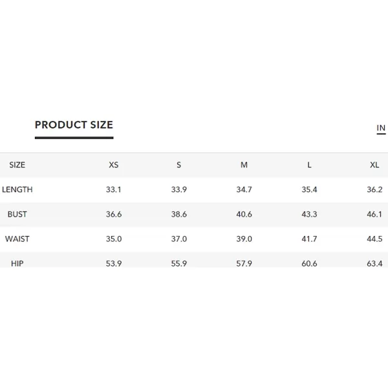388x388 pixels.
Task: Click the XL length value 36.2
Action: tap(374, 189)
